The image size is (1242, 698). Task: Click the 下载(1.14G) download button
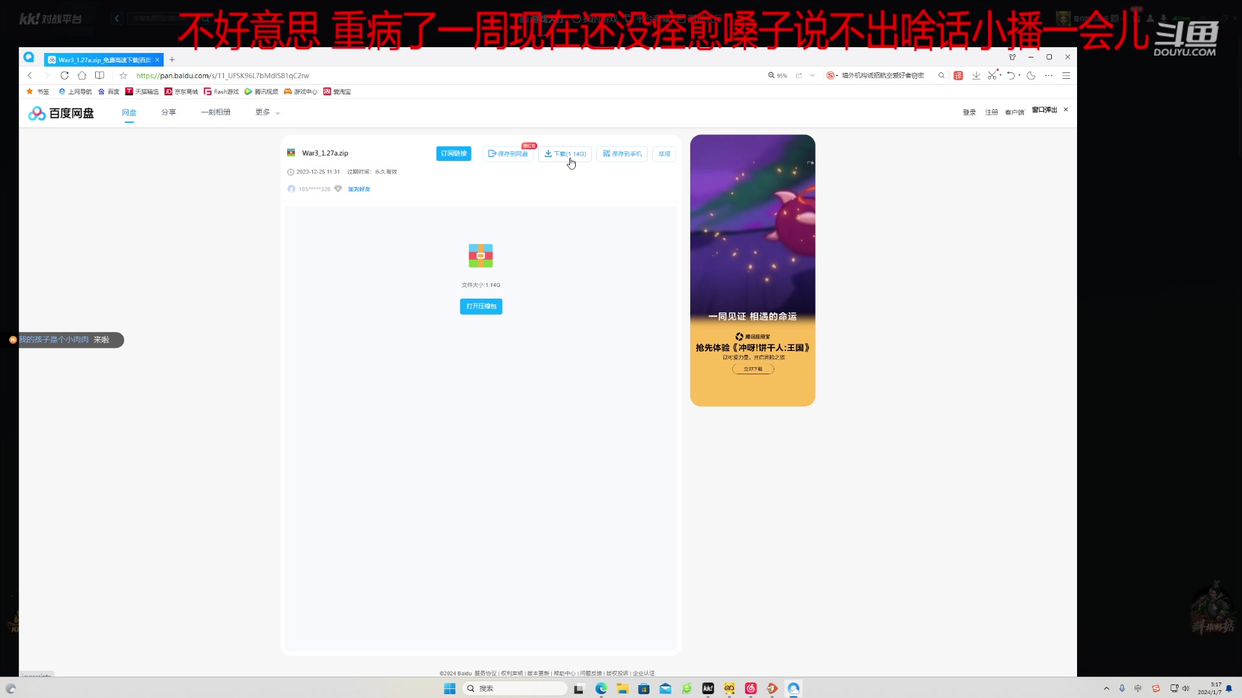point(565,154)
